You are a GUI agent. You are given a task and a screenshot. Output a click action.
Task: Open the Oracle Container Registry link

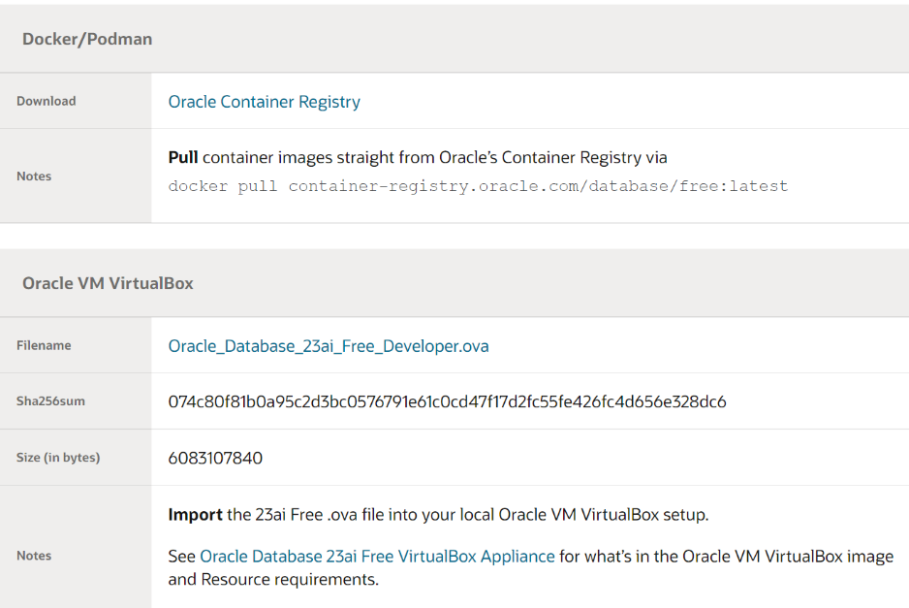click(x=264, y=102)
